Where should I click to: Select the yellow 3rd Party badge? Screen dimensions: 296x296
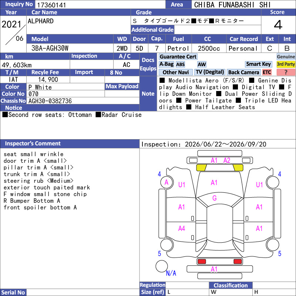(286, 64)
